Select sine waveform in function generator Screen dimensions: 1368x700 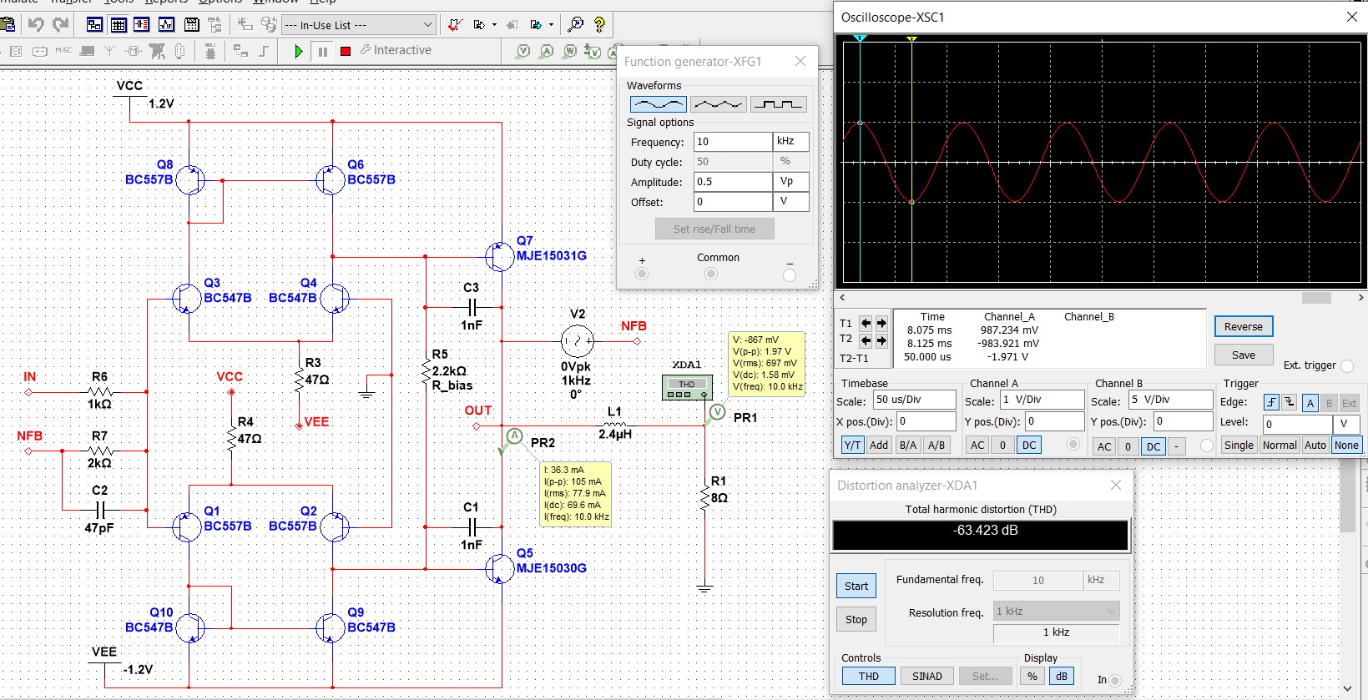tap(659, 104)
